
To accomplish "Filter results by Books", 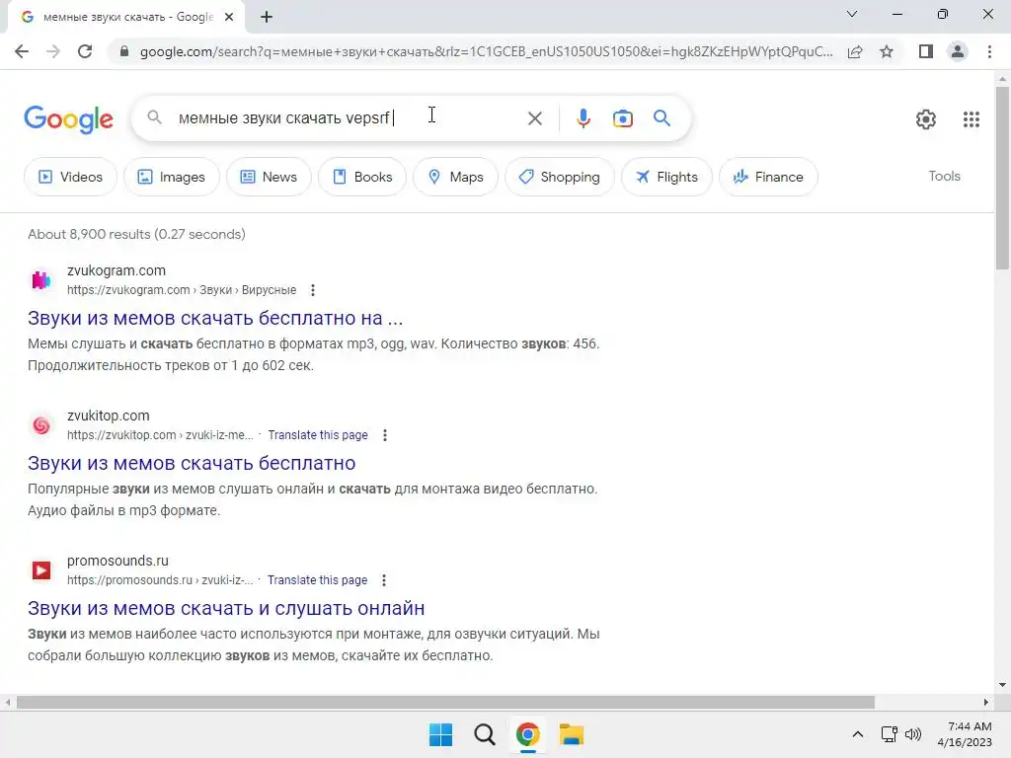I will coord(361,177).
